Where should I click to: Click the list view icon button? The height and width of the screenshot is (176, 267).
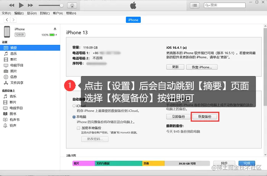coord(195,5)
